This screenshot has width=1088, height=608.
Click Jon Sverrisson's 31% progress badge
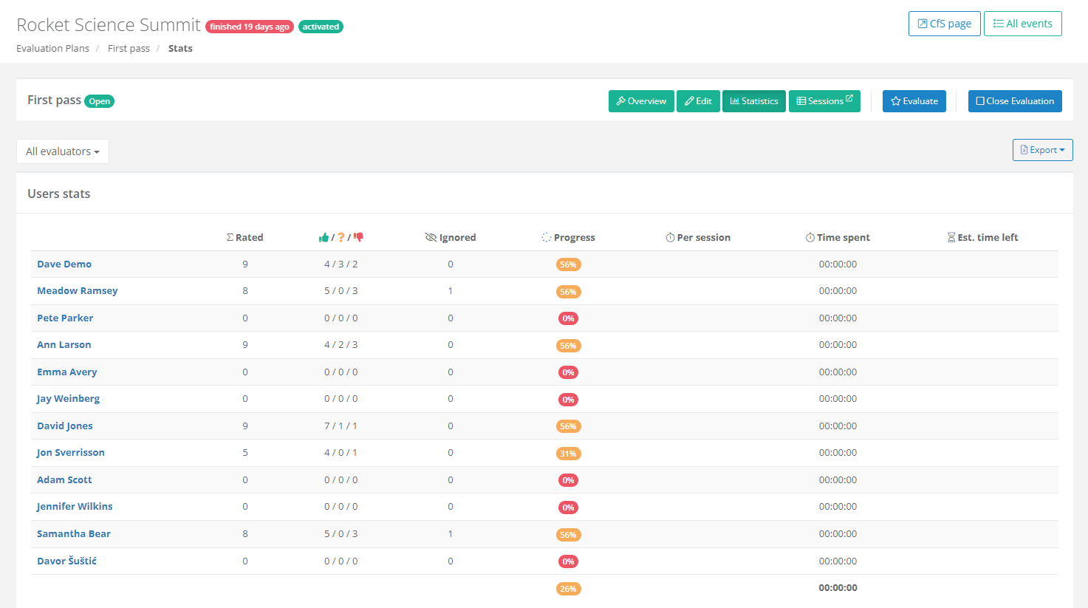pos(568,454)
